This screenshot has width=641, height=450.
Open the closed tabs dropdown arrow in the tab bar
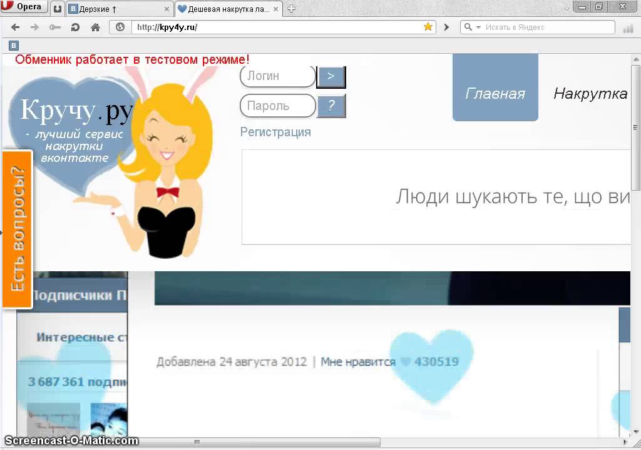click(567, 8)
